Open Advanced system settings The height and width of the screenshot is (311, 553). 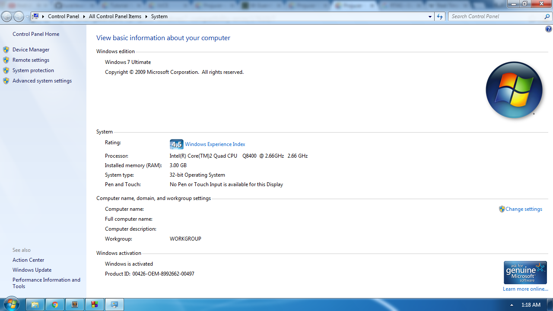(42, 81)
